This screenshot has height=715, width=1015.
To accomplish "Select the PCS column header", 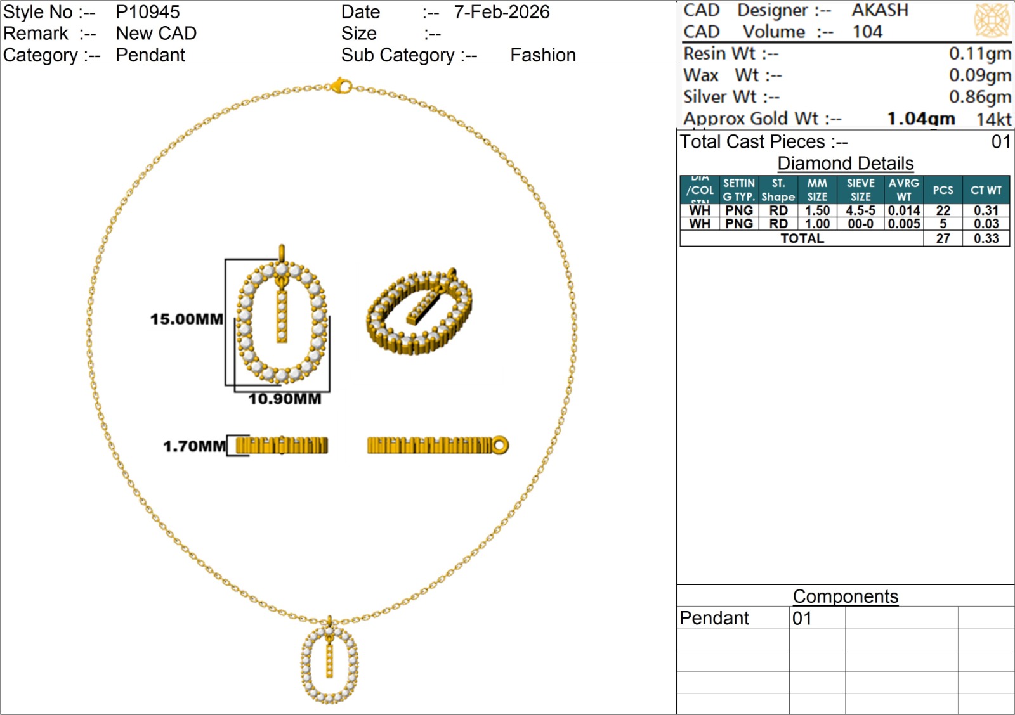I will pos(943,190).
